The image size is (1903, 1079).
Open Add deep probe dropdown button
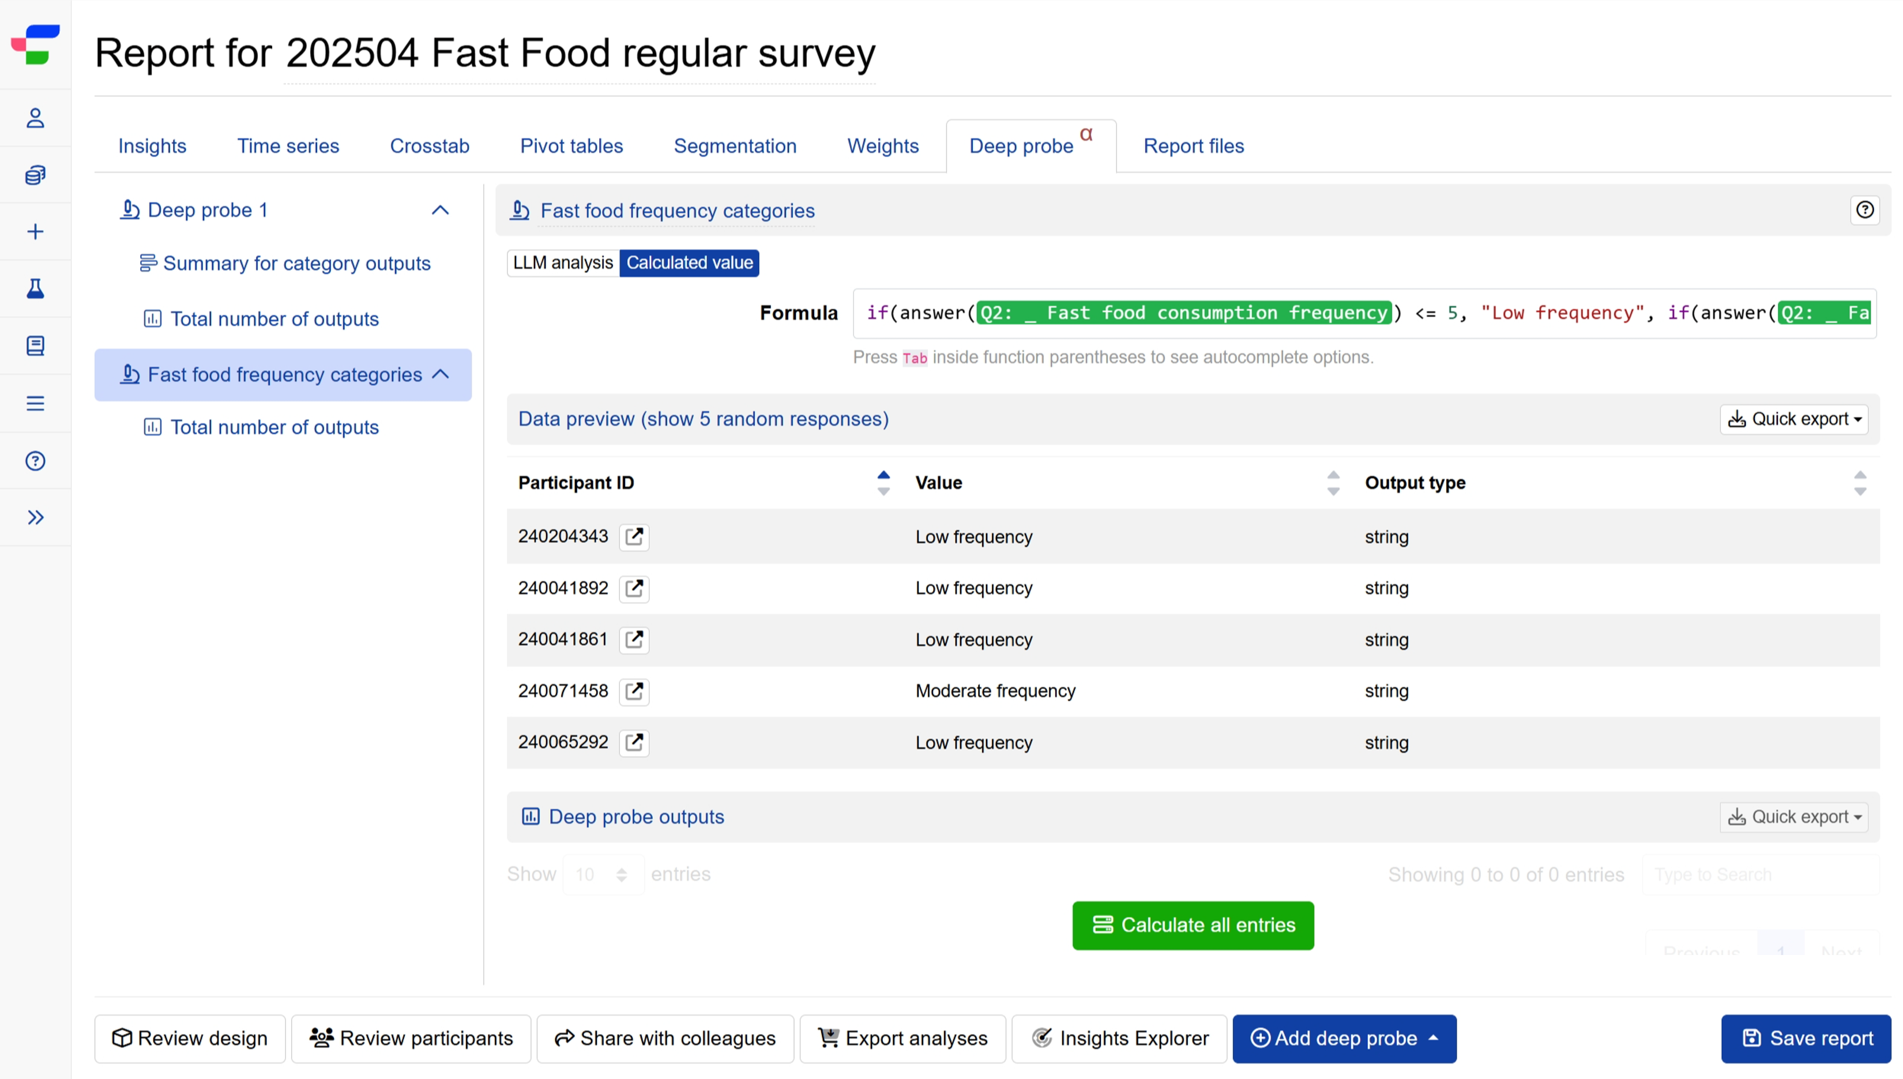coord(1344,1038)
